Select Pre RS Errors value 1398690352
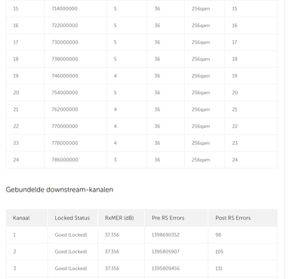The height and width of the screenshot is (279, 302). (165, 235)
